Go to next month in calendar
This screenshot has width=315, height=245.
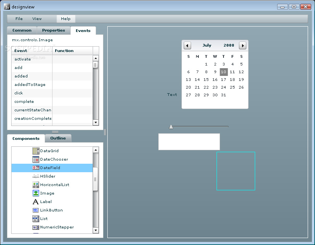coord(243,45)
